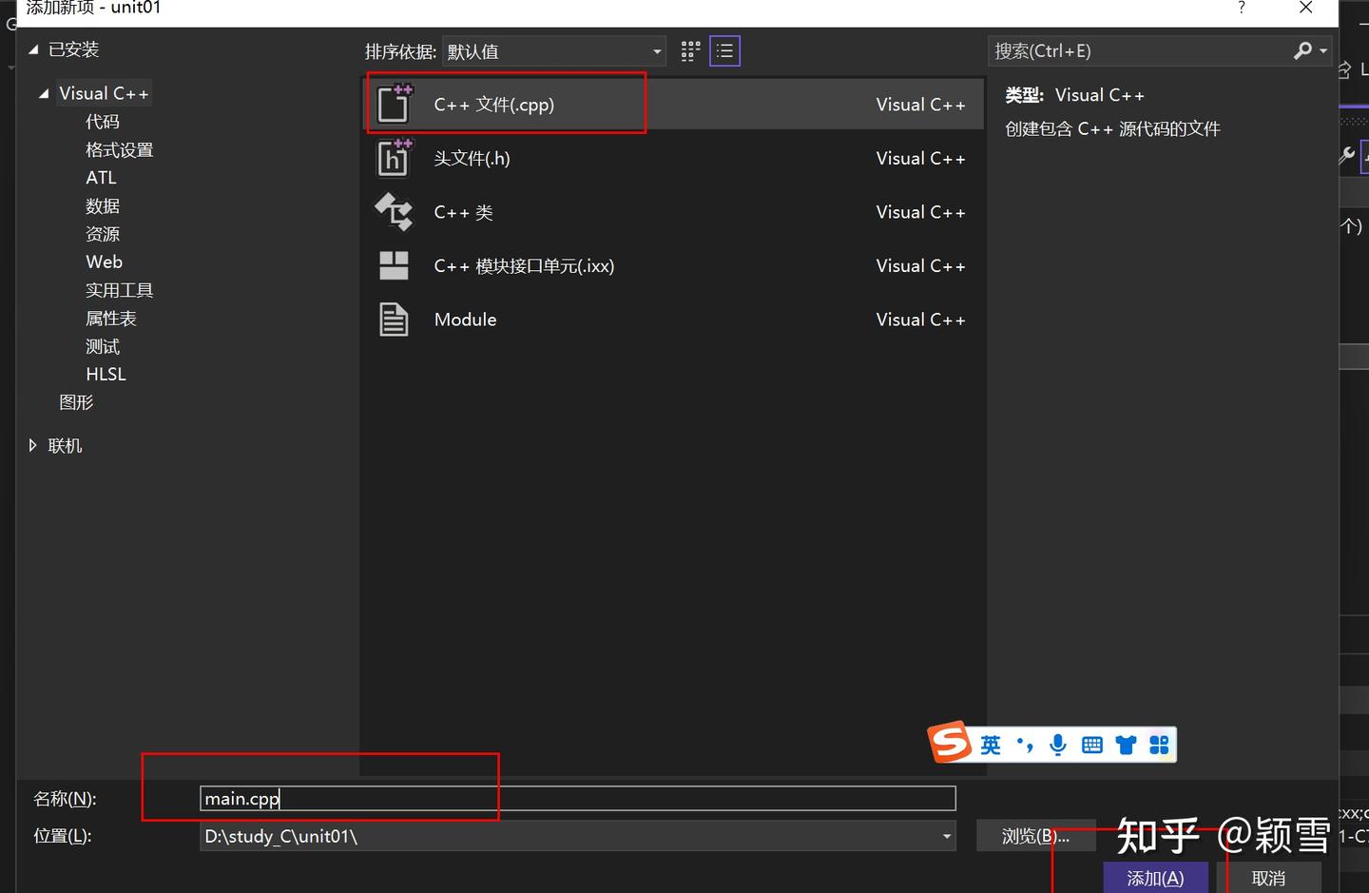The image size is (1369, 893).
Task: Select the C++ 文件(.cpp) template icon
Action: [394, 103]
